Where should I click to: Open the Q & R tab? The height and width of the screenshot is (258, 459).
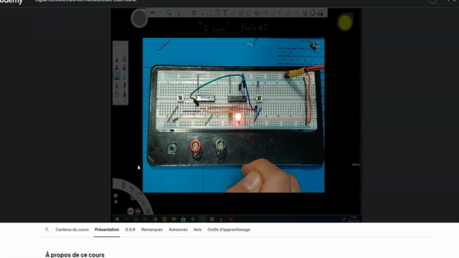[x=130, y=229]
